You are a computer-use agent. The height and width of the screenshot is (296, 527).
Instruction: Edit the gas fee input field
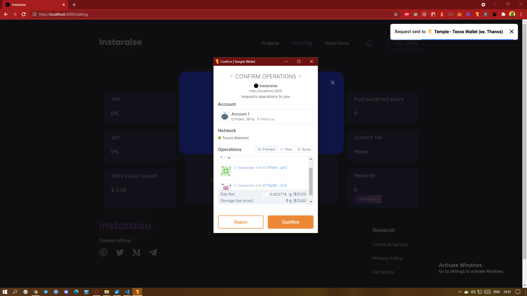coord(275,194)
